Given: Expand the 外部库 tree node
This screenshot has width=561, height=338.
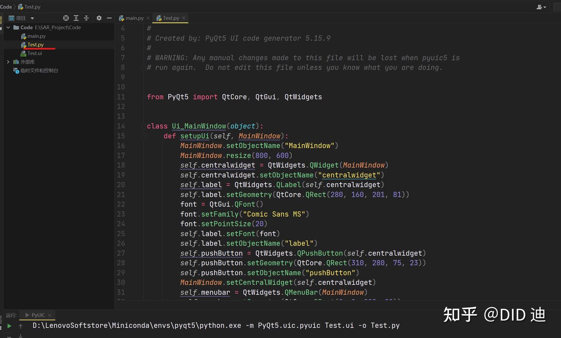Looking at the screenshot, I should 8,62.
